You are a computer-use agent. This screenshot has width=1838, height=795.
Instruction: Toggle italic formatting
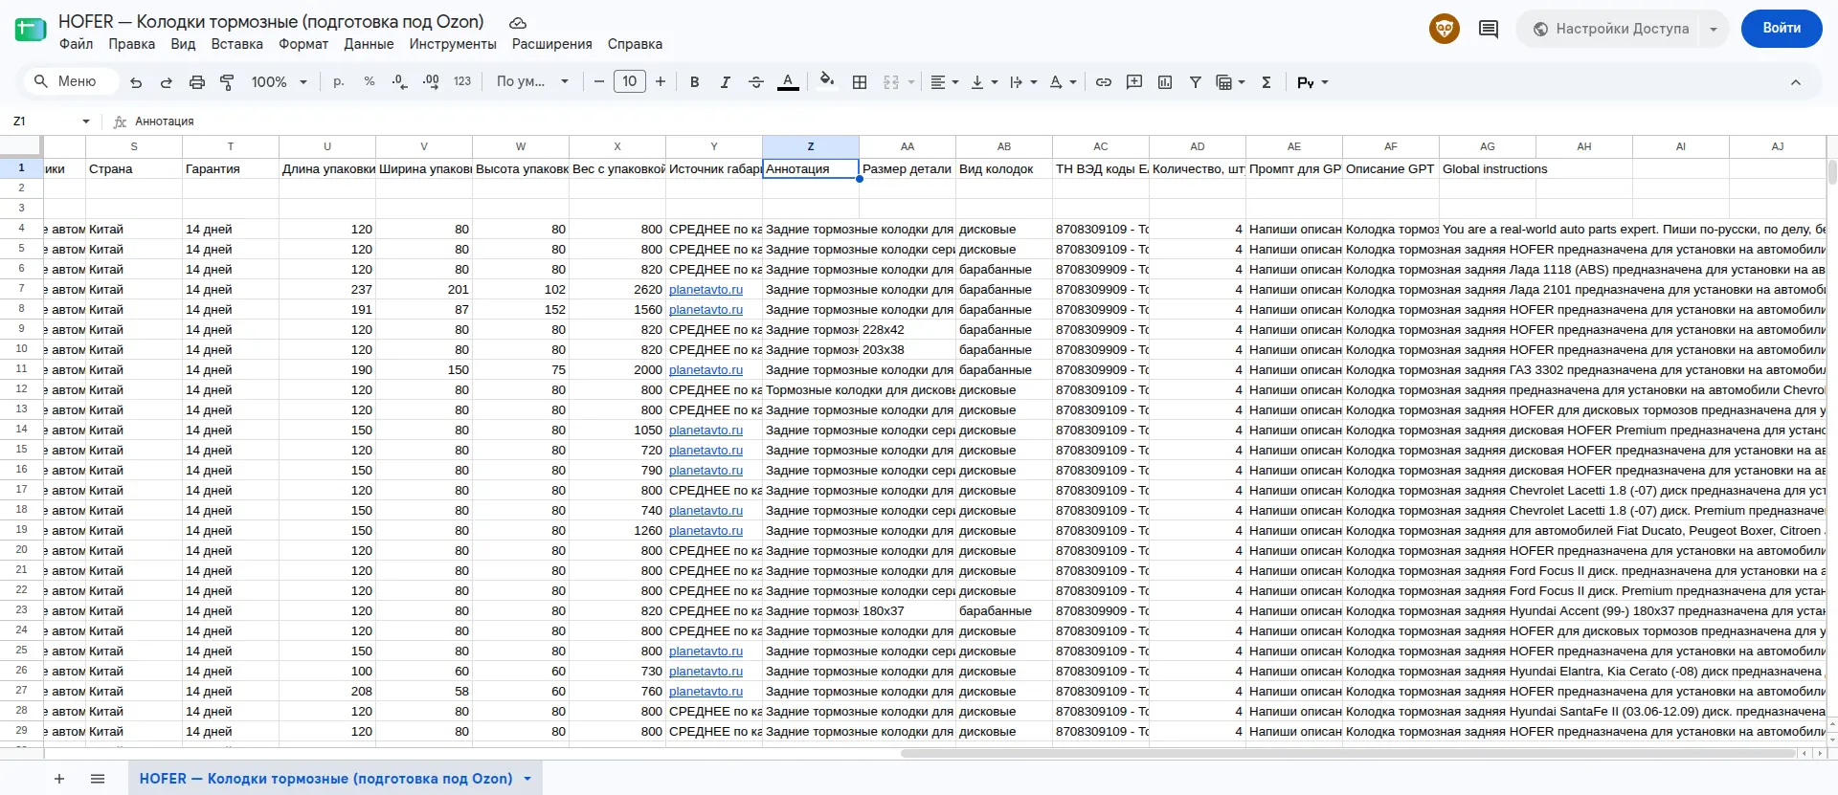726,82
